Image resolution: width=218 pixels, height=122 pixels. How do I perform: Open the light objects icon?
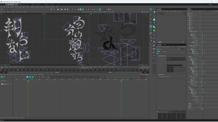[154, 56]
